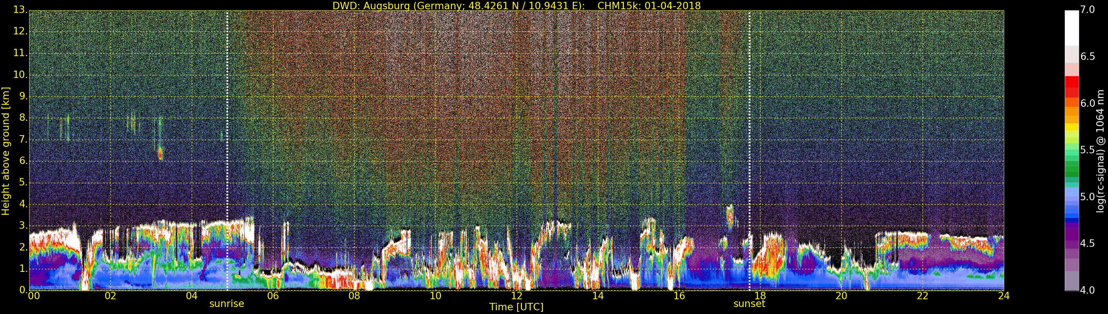
Task: Click the 12 tick on the time axis
Action: [x=516, y=296]
